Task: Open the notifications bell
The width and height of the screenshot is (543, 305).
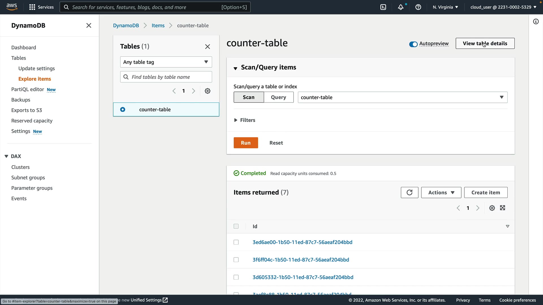Action: [400, 7]
